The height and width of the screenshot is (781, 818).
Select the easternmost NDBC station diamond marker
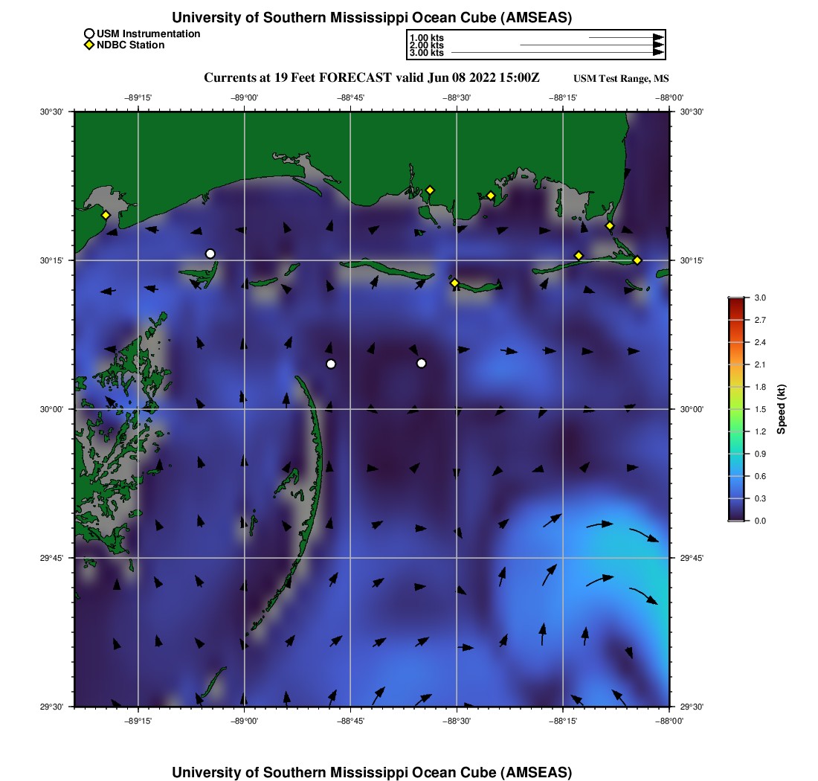(637, 260)
